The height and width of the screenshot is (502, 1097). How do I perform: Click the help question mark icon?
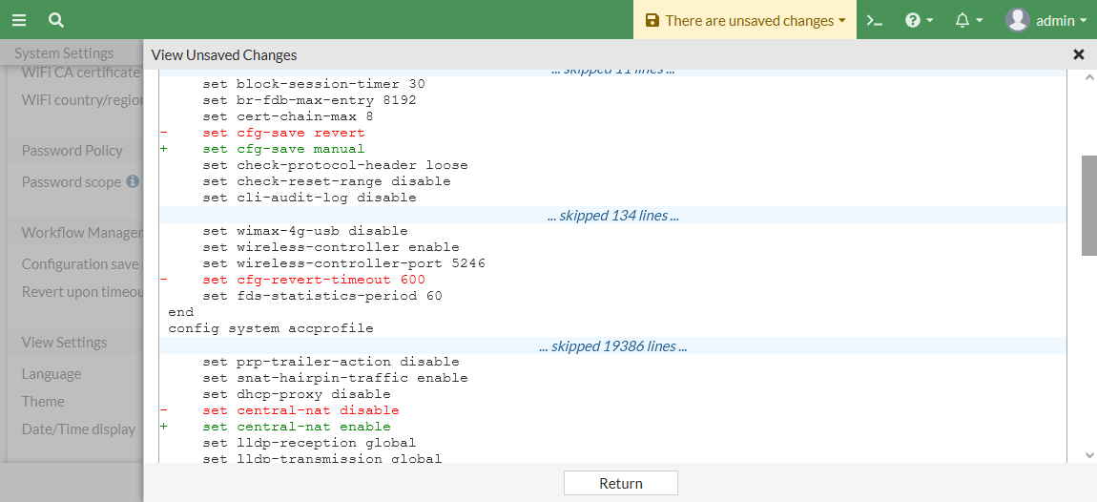(x=913, y=20)
